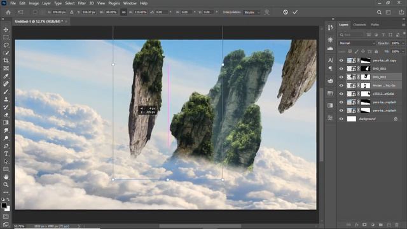
Task: Open the Filter menu
Action: point(82,3)
